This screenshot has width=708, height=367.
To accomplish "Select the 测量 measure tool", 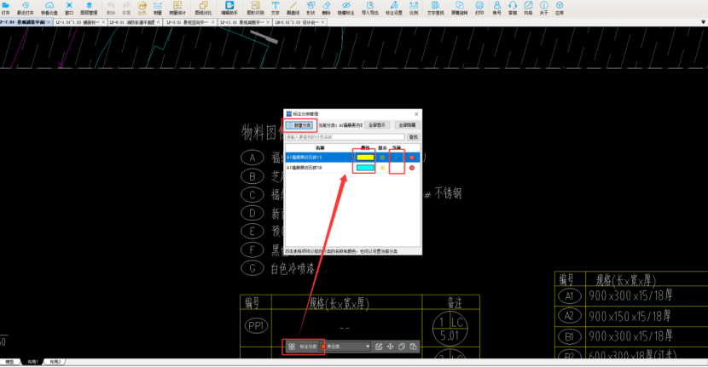I will click(158, 8).
